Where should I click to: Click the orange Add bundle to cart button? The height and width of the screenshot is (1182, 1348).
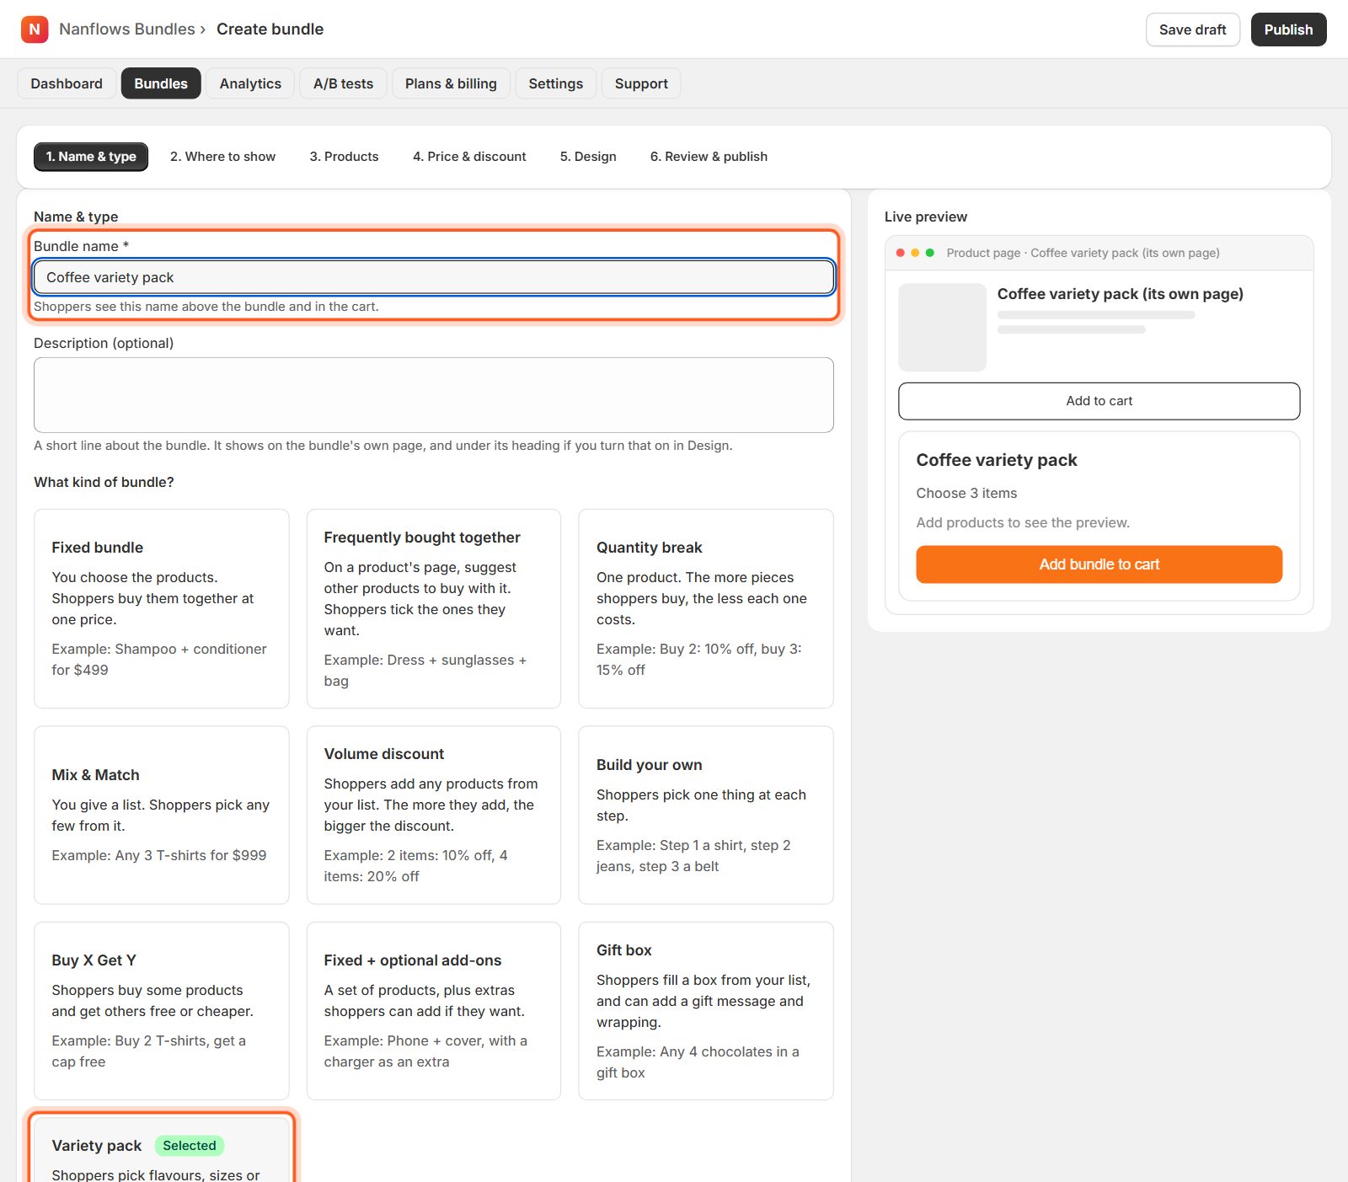click(x=1099, y=564)
